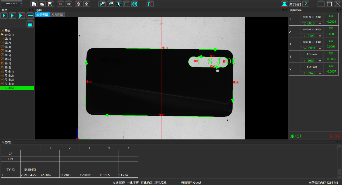The image size is (342, 185).
Task: Select the 影像视图 tab
Action: [x=42, y=15]
